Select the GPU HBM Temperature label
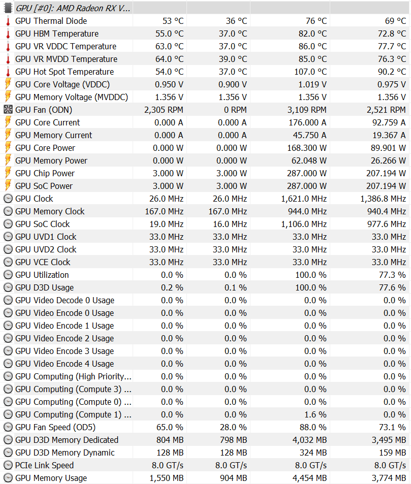Viewport: 411px width, 484px height. pos(57,34)
